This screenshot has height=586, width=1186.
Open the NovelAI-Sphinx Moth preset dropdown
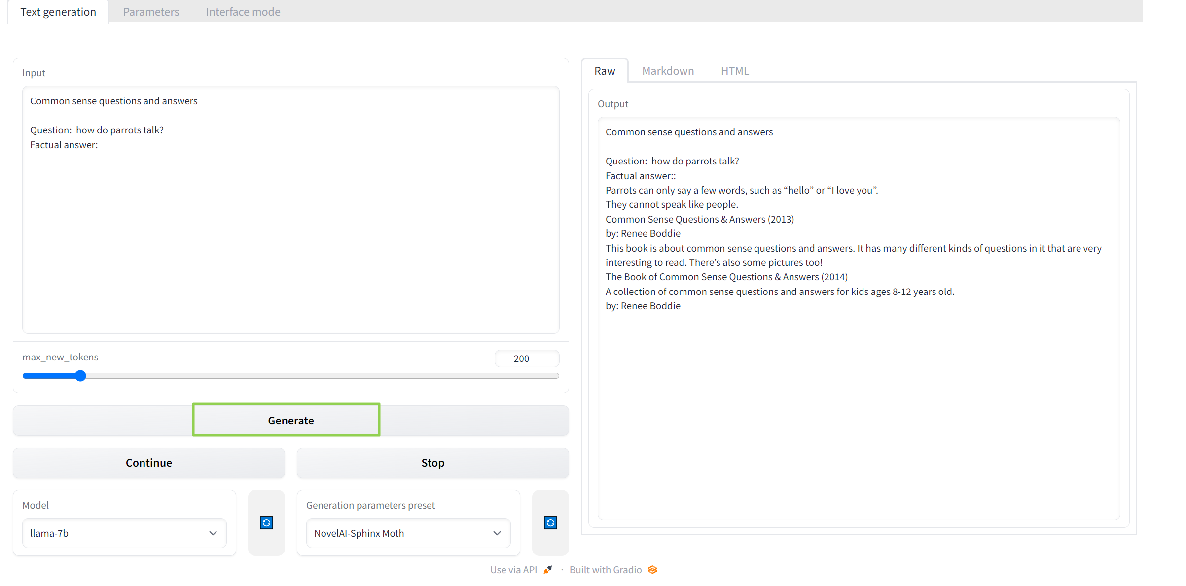pyautogui.click(x=408, y=533)
